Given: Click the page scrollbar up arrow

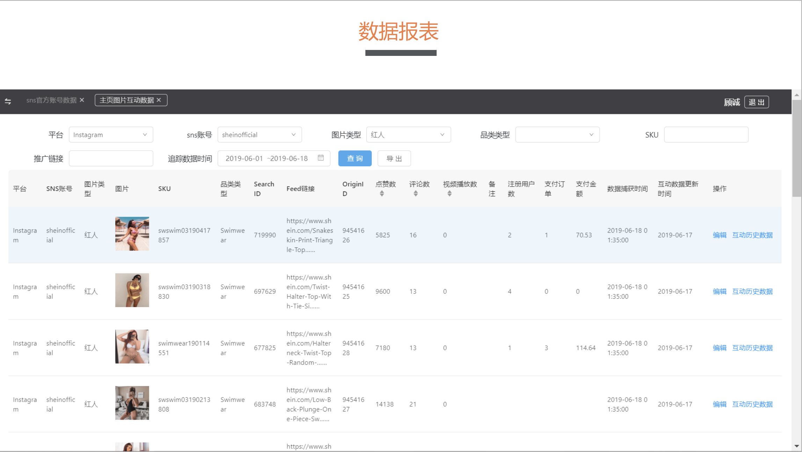Looking at the screenshot, I should pos(797,95).
